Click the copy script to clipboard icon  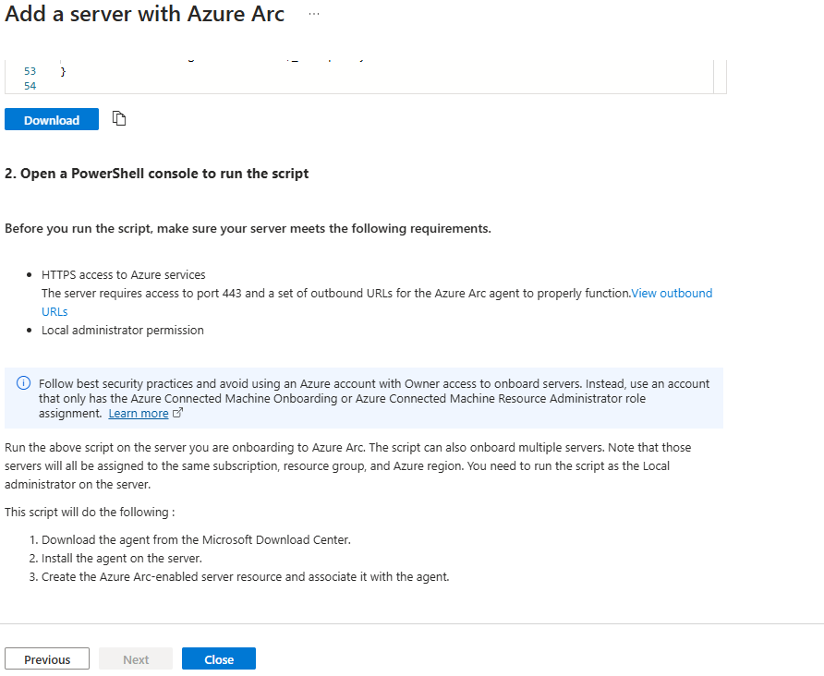pos(119,119)
